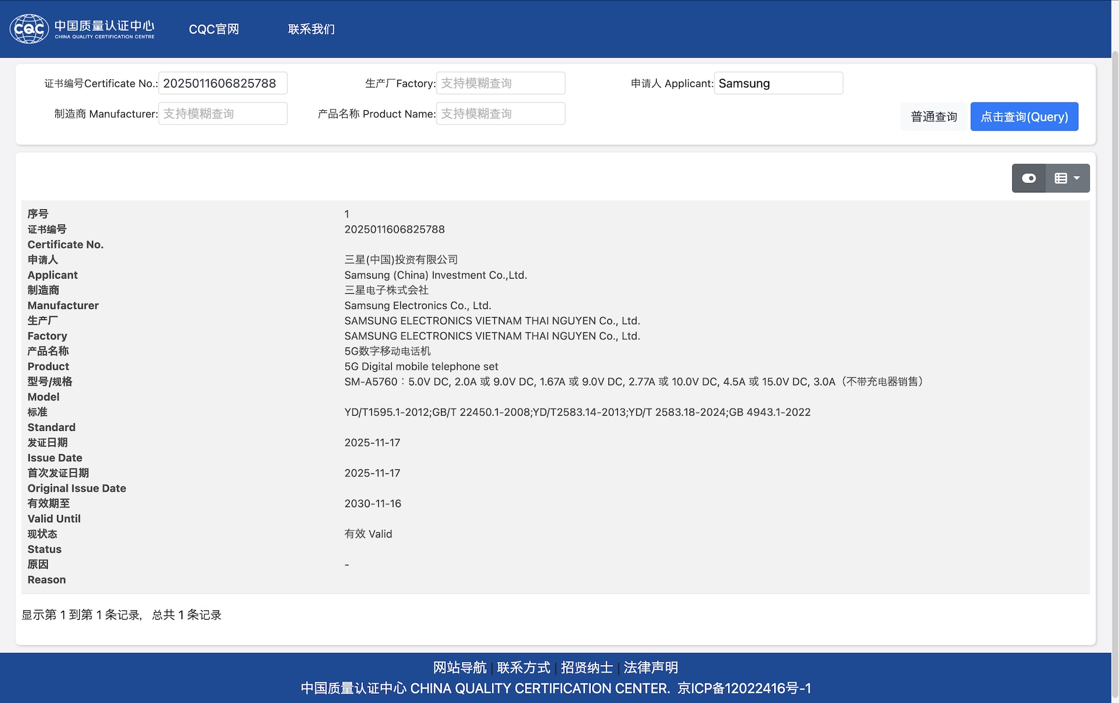Open the CQC官网 menu item
Screen dimensions: 1119x703
[214, 29]
